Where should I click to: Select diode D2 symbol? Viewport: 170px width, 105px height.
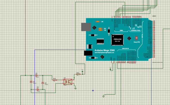pyautogui.click(x=43, y=83)
